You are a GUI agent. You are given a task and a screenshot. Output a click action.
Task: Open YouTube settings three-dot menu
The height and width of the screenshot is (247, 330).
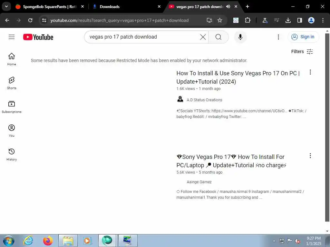pyautogui.click(x=278, y=37)
